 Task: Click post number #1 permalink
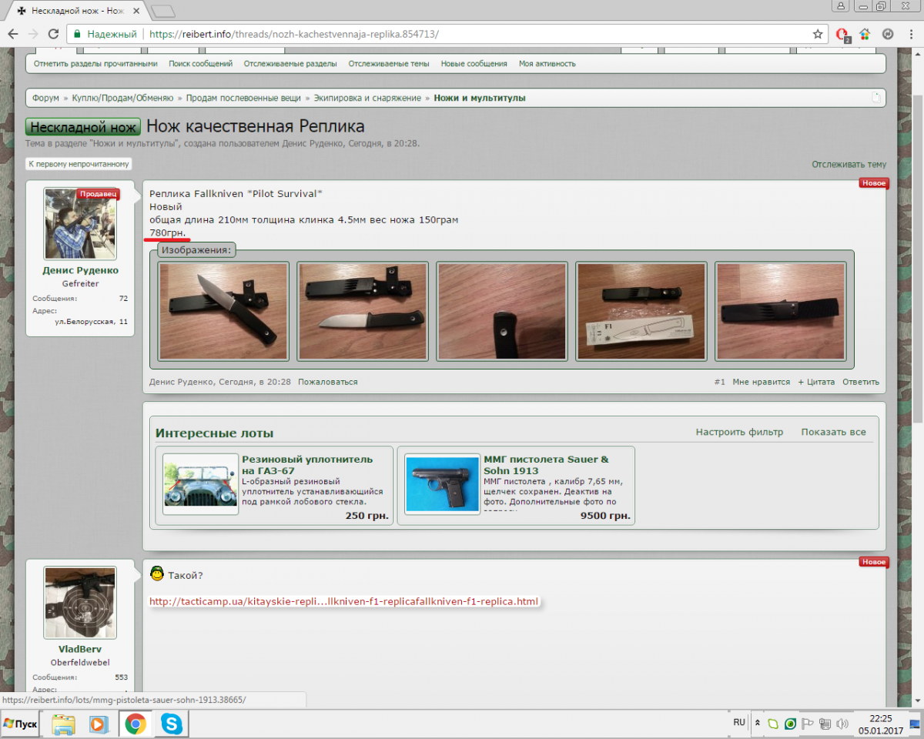720,382
